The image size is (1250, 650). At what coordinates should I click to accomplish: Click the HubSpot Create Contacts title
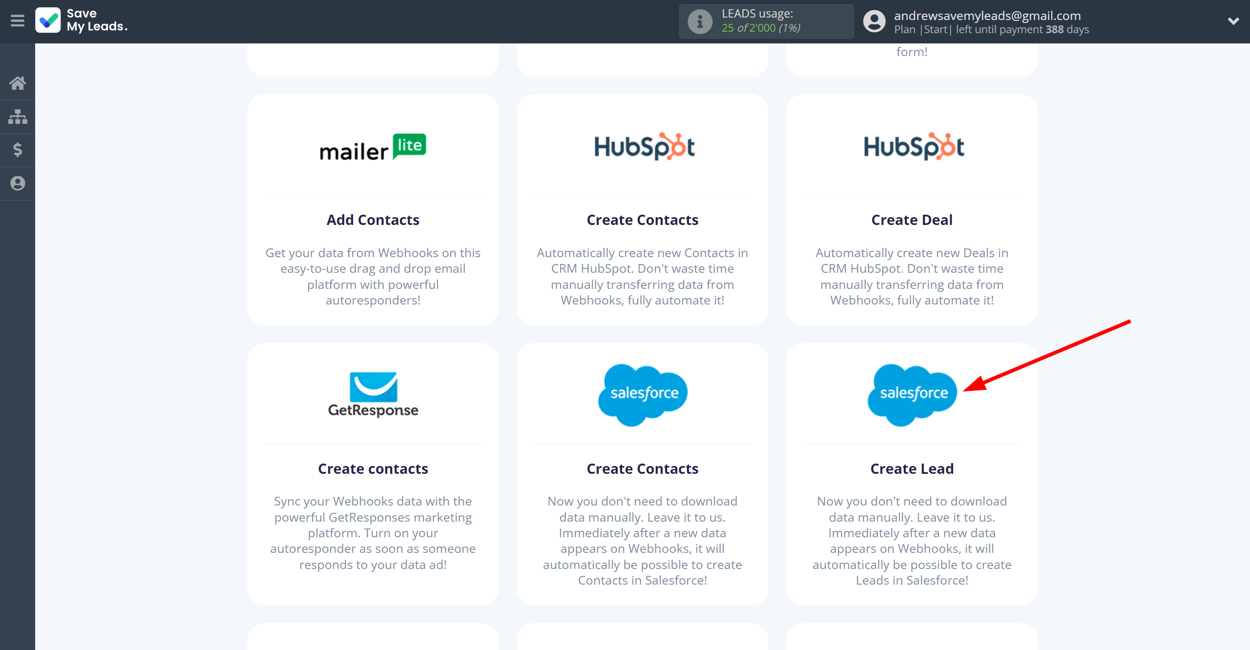(643, 220)
